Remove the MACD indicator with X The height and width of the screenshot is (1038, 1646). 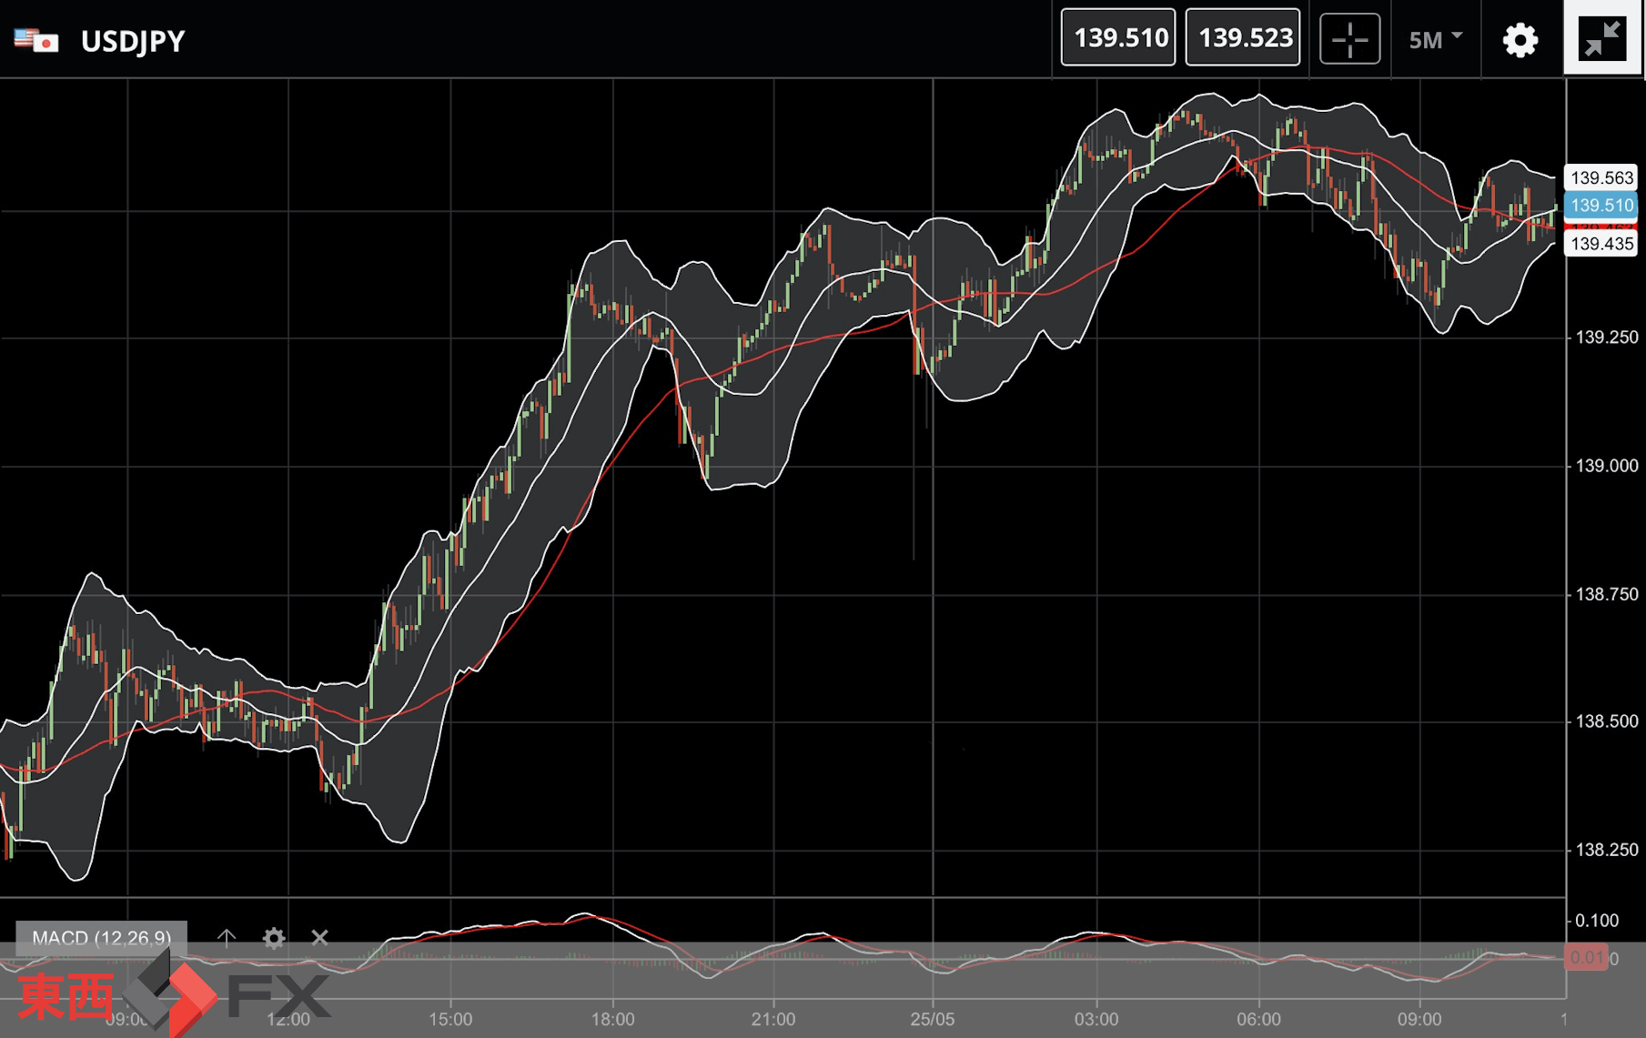pos(319,937)
